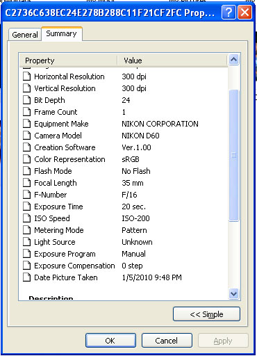Viewport: 257px width, 356px height.
Task: Click the scrollbar up arrow
Action: 233,60
